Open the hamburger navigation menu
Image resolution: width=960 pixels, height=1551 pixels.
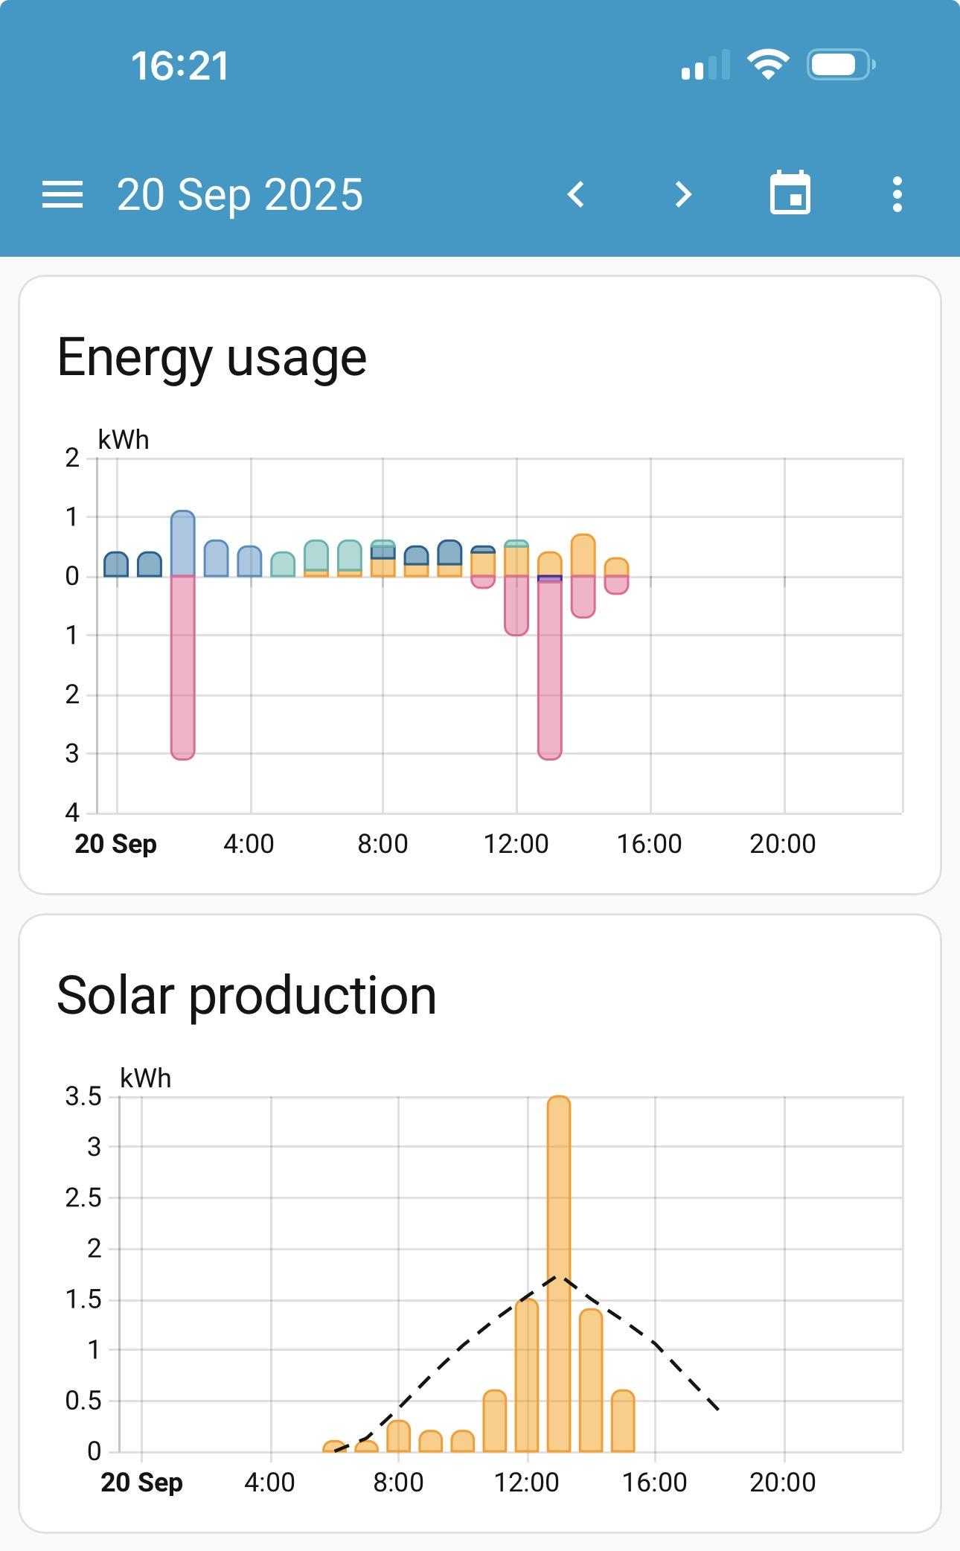(63, 195)
